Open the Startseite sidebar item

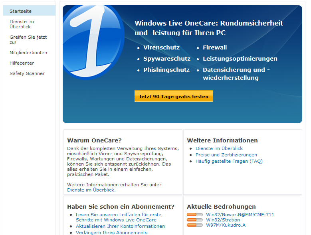[29, 11]
